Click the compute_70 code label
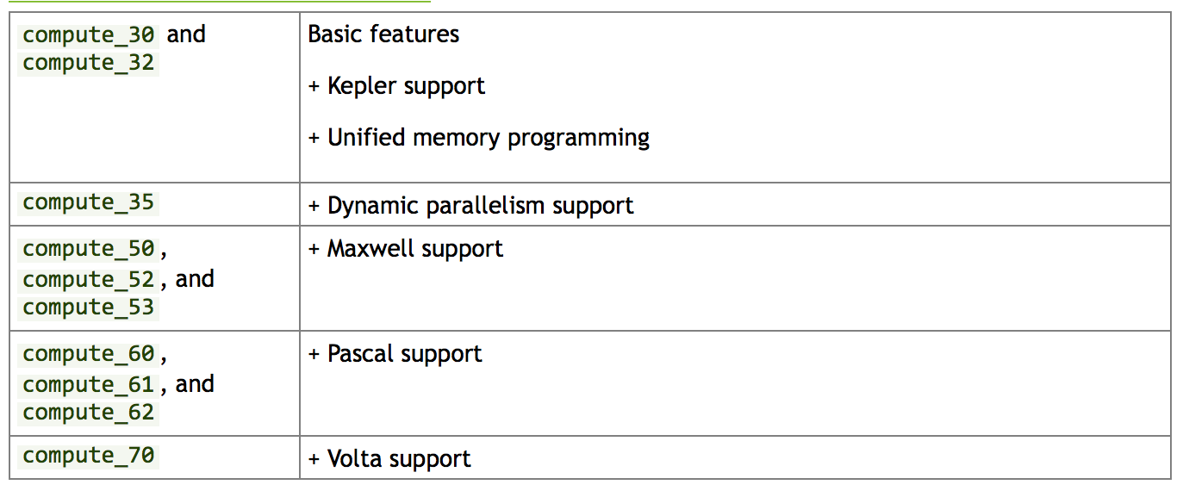This screenshot has width=1189, height=491. [89, 455]
